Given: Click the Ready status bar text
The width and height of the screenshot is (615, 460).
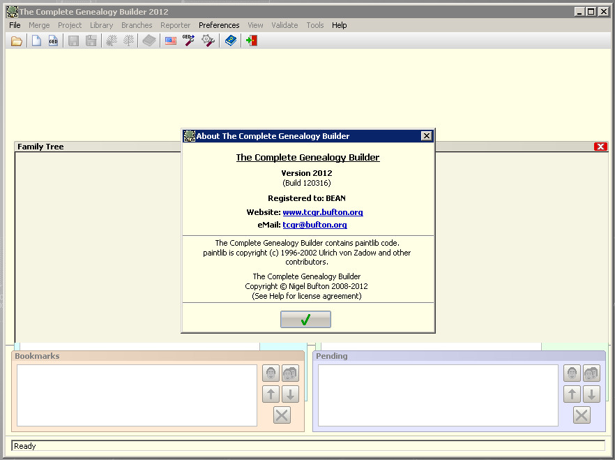Looking at the screenshot, I should (24, 446).
